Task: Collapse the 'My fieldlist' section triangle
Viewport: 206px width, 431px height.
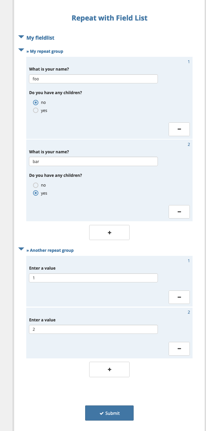Action: tap(21, 37)
